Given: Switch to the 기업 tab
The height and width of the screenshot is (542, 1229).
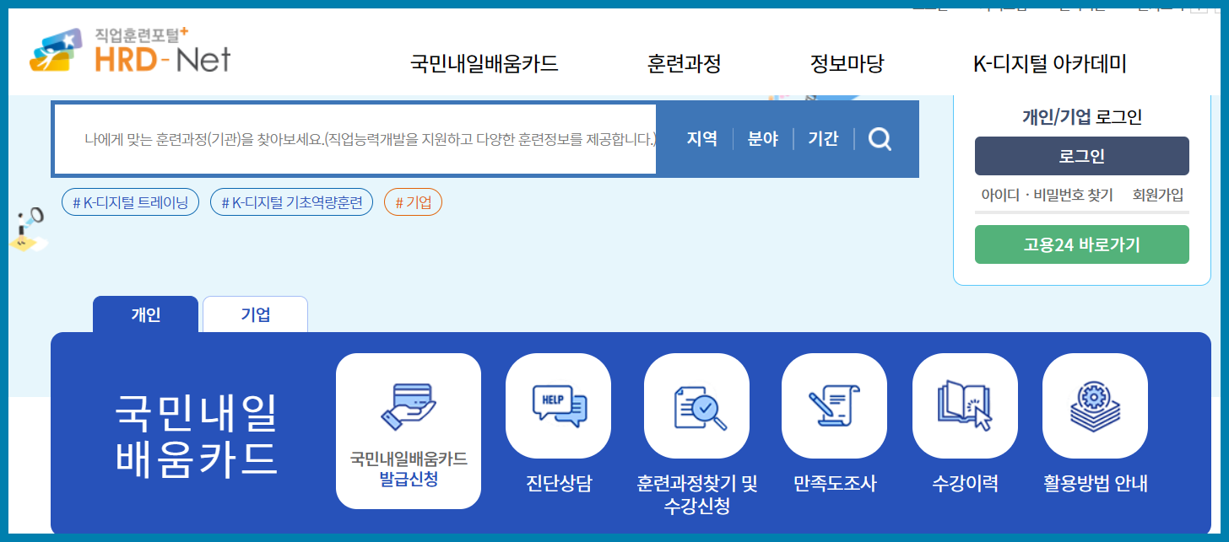Looking at the screenshot, I should point(256,314).
